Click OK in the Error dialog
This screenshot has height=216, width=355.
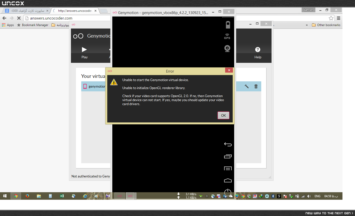click(x=223, y=115)
